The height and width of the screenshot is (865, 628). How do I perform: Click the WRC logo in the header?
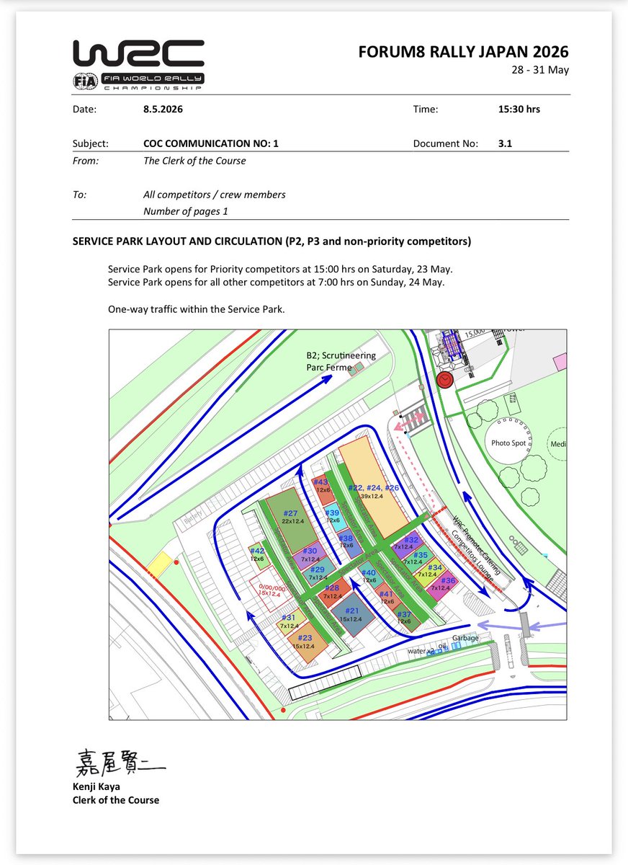pyautogui.click(x=138, y=55)
